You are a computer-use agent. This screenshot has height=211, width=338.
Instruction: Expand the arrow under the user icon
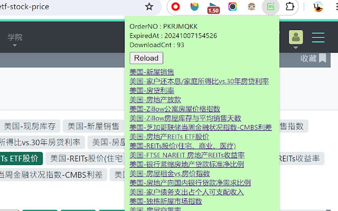[296, 48]
